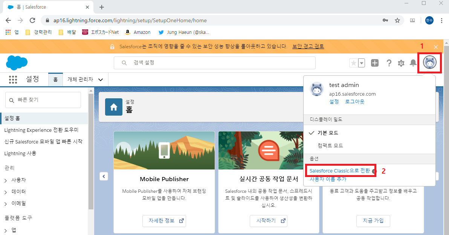The height and width of the screenshot is (235, 449).
Task: Click the Salesforce cloud logo
Action: coord(17,63)
